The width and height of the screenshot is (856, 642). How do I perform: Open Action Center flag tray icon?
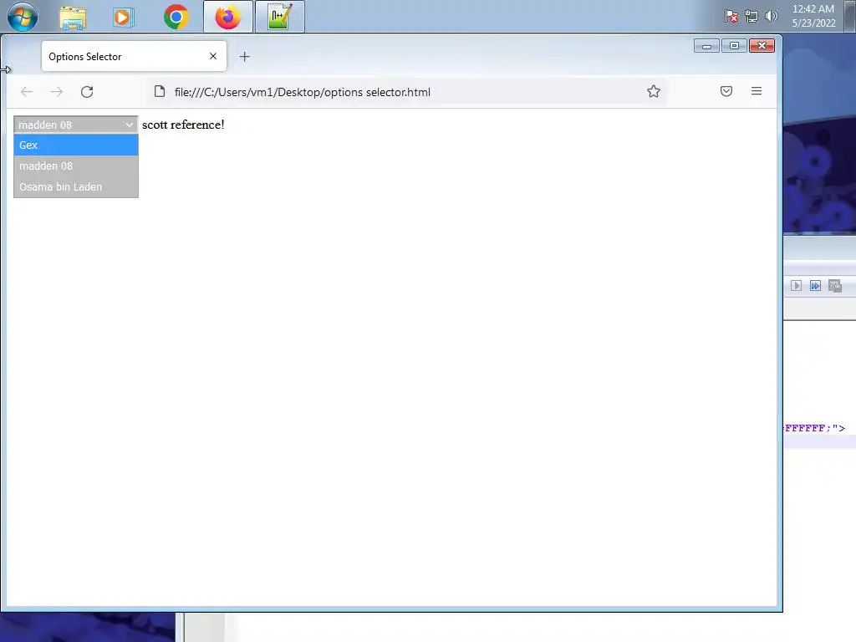[731, 17]
